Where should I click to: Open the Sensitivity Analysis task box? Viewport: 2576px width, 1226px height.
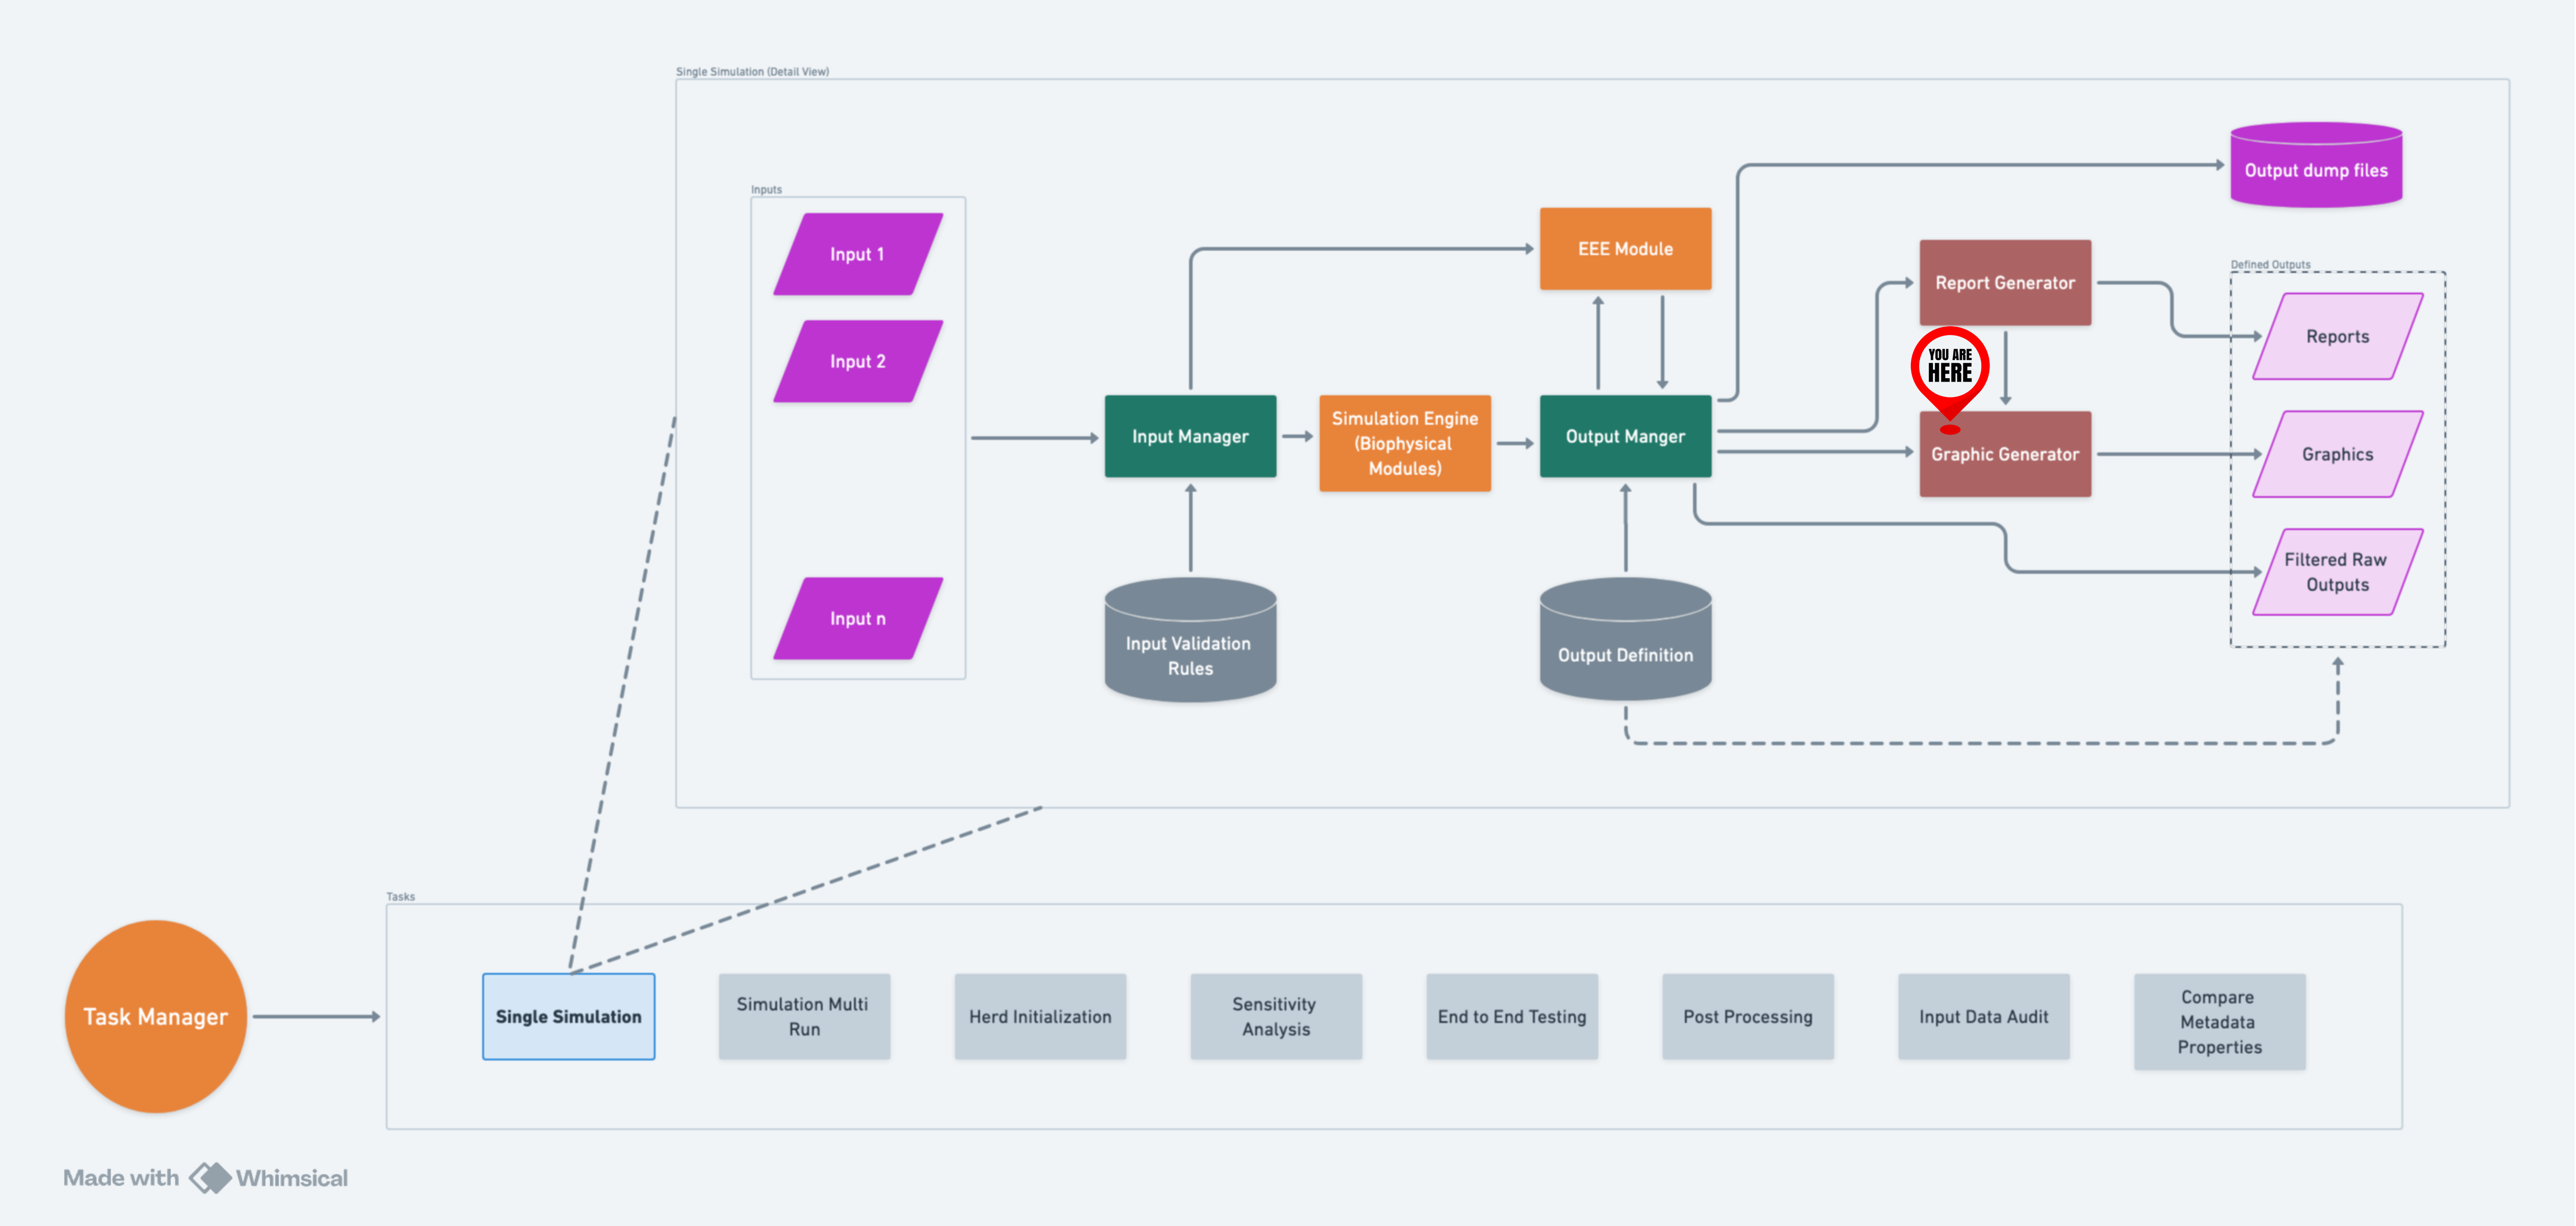(1276, 1016)
